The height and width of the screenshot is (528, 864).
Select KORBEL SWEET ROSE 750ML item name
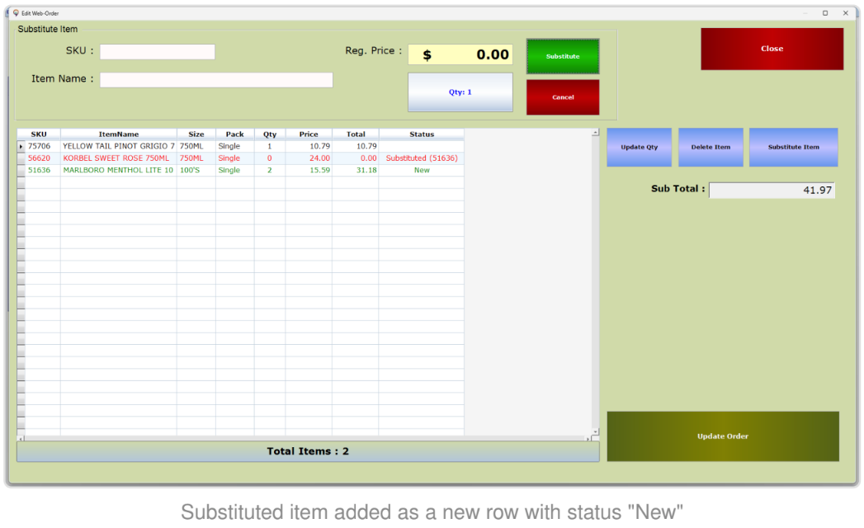119,158
